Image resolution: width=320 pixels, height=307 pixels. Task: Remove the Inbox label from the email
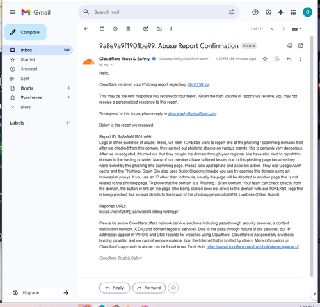point(254,46)
